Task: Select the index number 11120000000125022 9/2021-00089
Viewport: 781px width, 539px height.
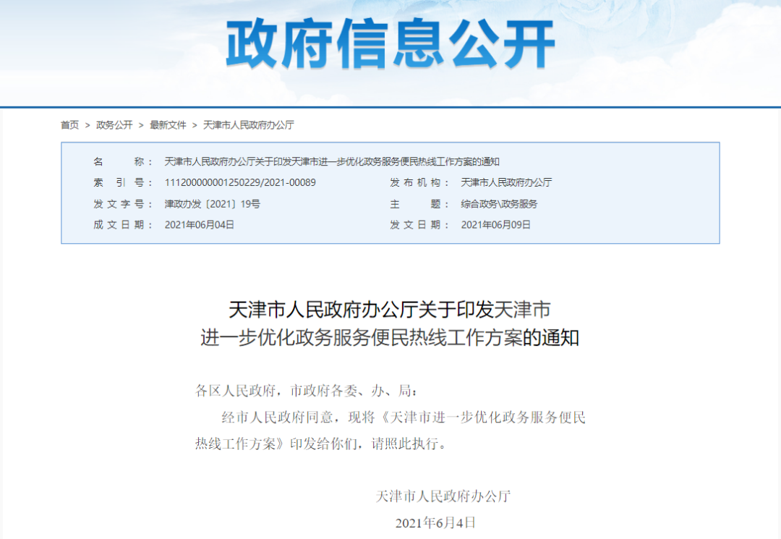Action: (240, 182)
